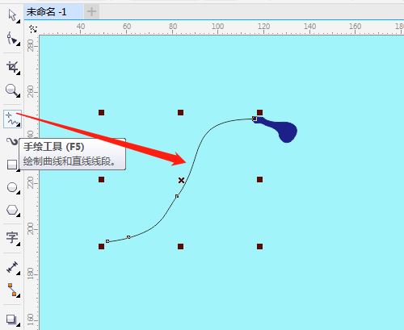Click the curve node just below X marker
The height and width of the screenshot is (330, 404).
[x=177, y=196]
